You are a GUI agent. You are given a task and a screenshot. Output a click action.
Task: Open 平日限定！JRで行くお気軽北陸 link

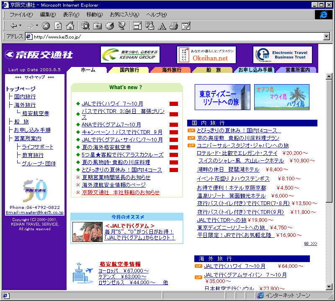coord(235,235)
